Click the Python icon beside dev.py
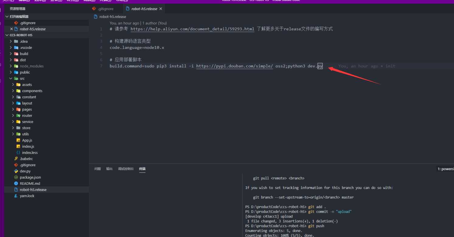Screen dimensions: 454x237 [x=16, y=171]
